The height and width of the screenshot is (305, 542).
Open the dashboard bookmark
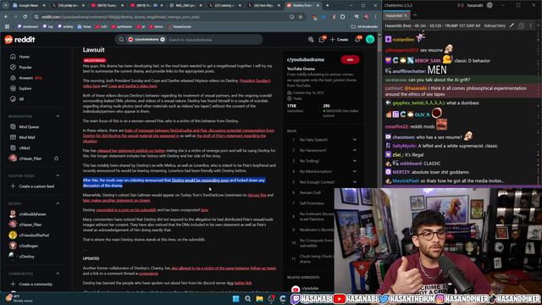(x=28, y=26)
